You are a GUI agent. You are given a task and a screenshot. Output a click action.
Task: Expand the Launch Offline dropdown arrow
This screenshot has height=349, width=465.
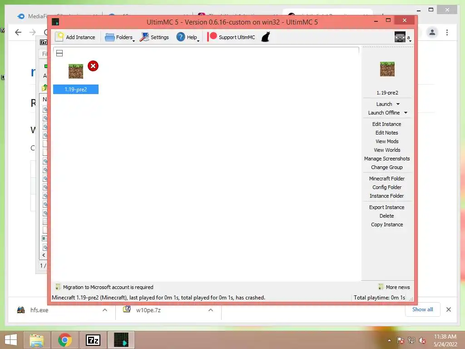coord(406,113)
